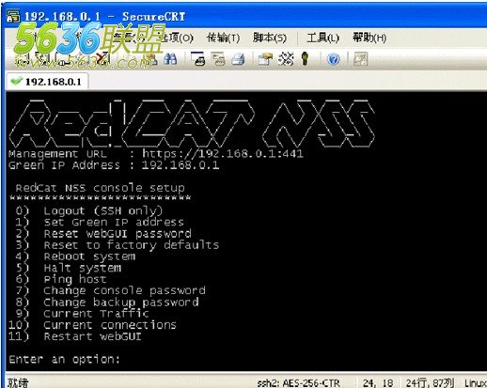Viewport: 487px width, 388px height.
Task: Open the 传输(T) menu
Action: click(x=223, y=38)
